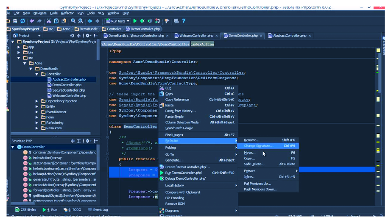Expand the DependencyInjection folder
The width and height of the screenshot is (391, 223).
click(x=37, y=101)
